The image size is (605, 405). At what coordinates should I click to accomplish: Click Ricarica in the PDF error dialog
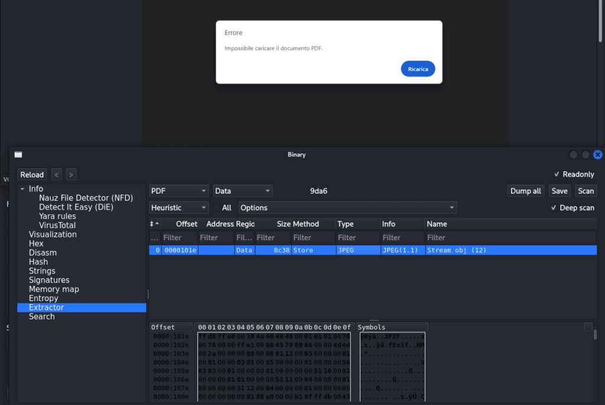418,69
